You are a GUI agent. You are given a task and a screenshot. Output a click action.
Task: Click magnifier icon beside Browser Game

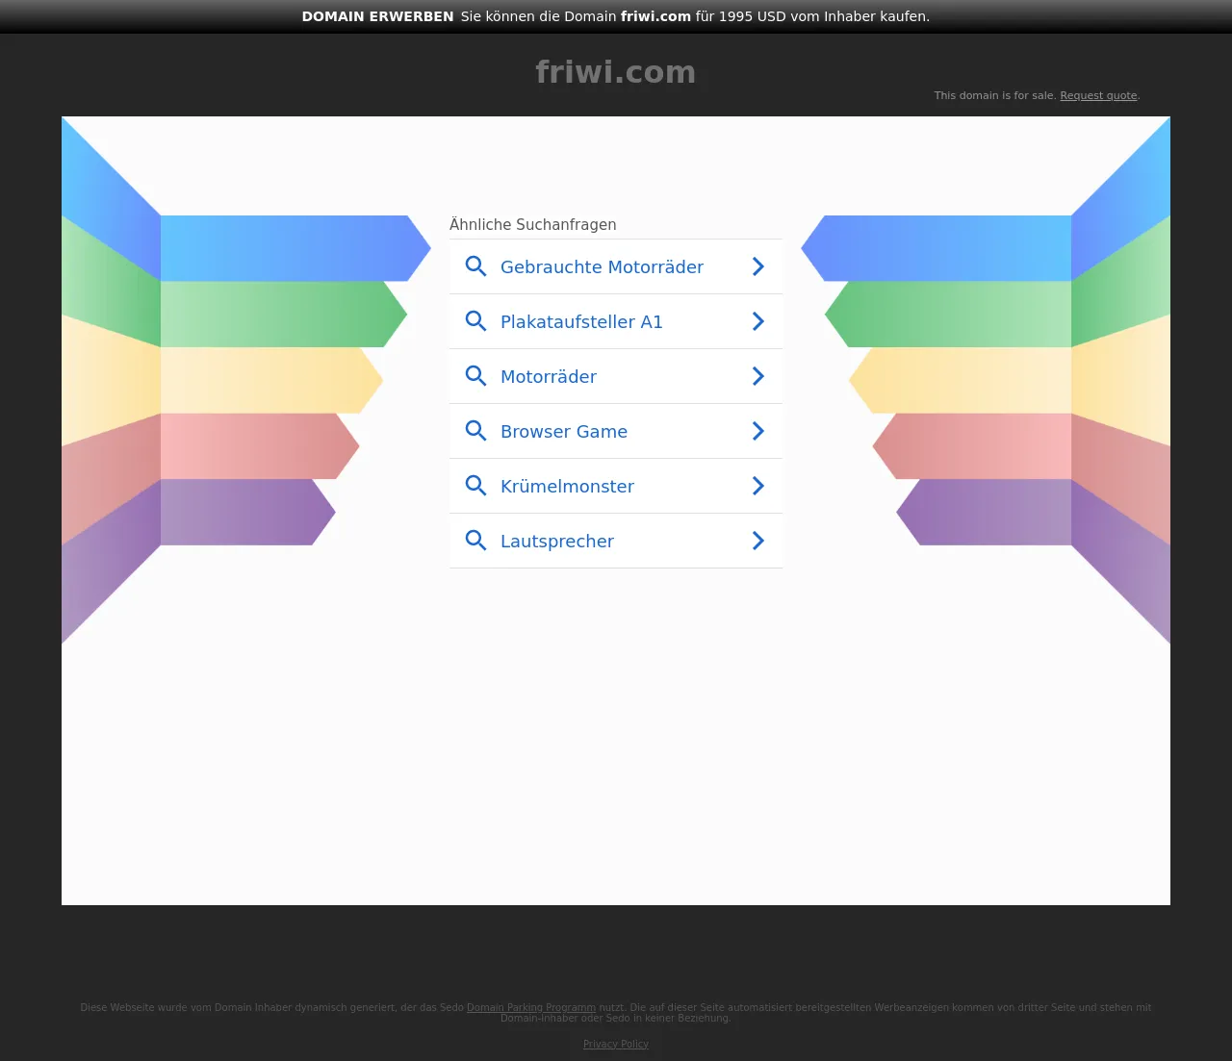(475, 431)
